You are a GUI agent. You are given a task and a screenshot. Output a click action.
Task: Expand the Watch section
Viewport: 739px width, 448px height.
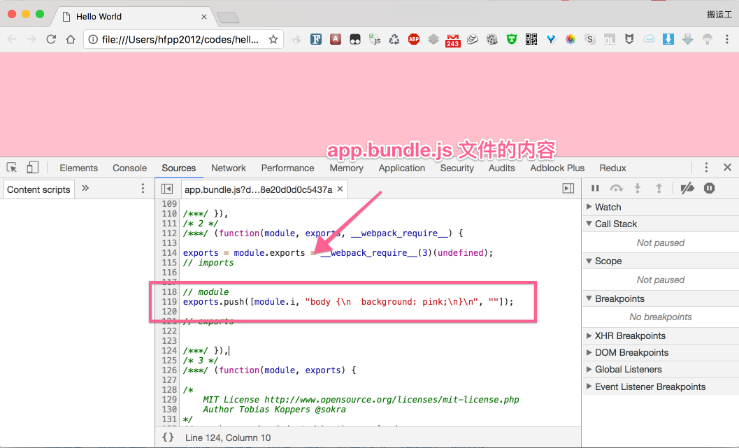[x=608, y=207]
